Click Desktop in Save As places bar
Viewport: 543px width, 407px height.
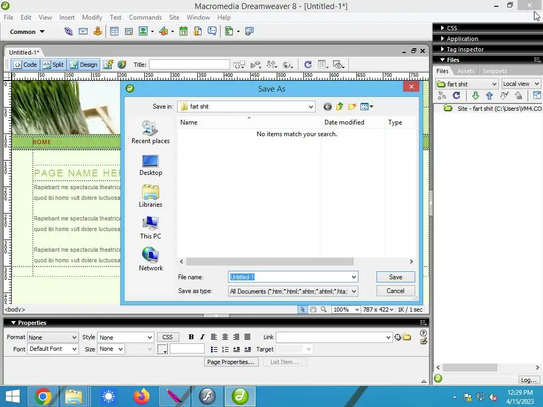[x=151, y=165]
